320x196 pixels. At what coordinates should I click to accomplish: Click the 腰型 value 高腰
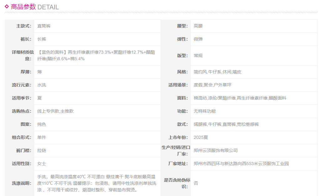click(198, 26)
